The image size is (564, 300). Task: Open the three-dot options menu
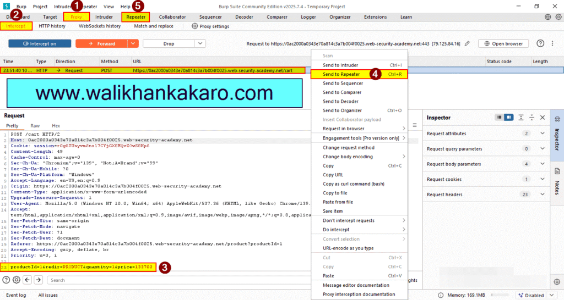coord(552,43)
